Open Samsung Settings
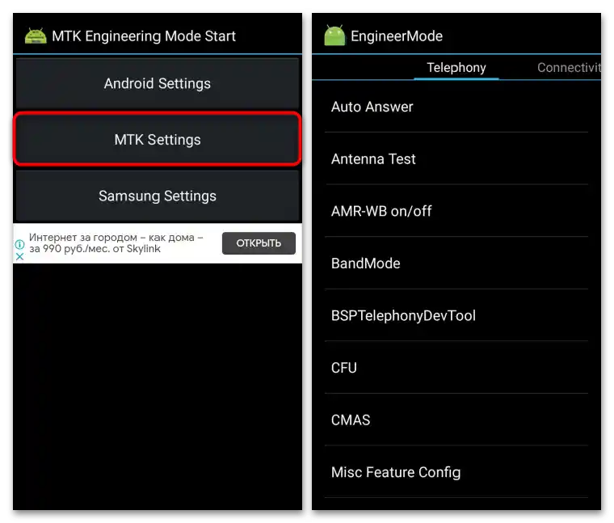 tap(158, 196)
